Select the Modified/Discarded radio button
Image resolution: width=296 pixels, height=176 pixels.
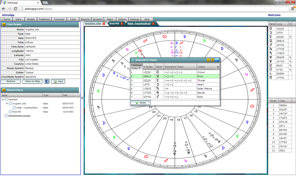tap(6, 116)
